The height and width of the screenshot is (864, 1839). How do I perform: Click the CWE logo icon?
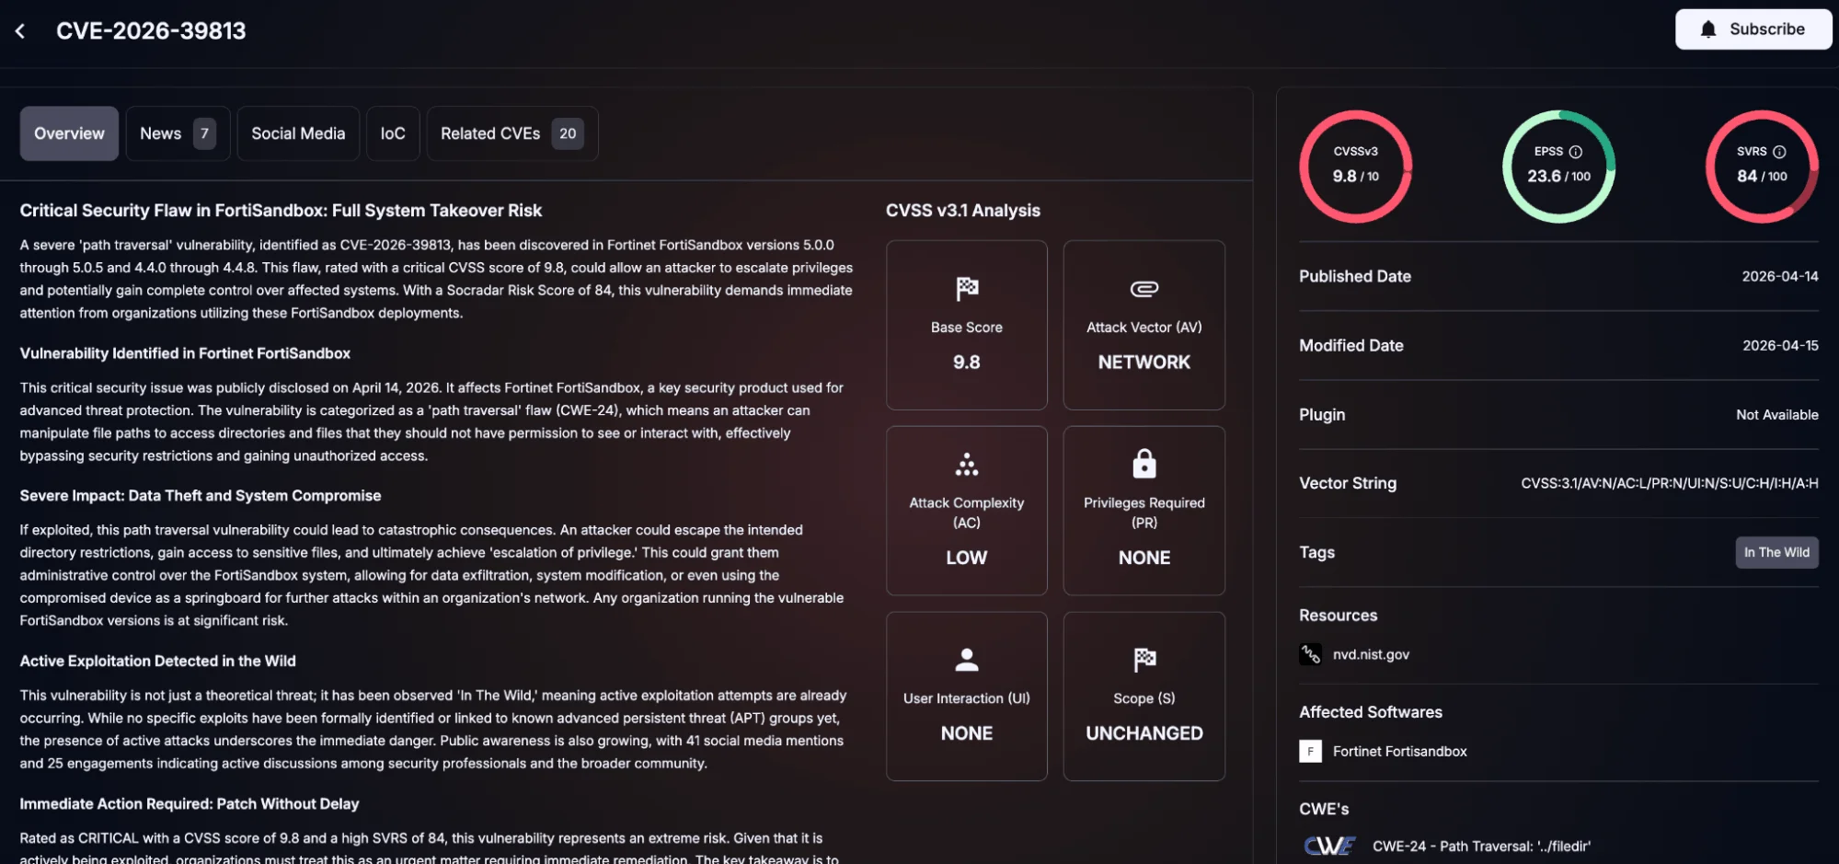pyautogui.click(x=1329, y=846)
